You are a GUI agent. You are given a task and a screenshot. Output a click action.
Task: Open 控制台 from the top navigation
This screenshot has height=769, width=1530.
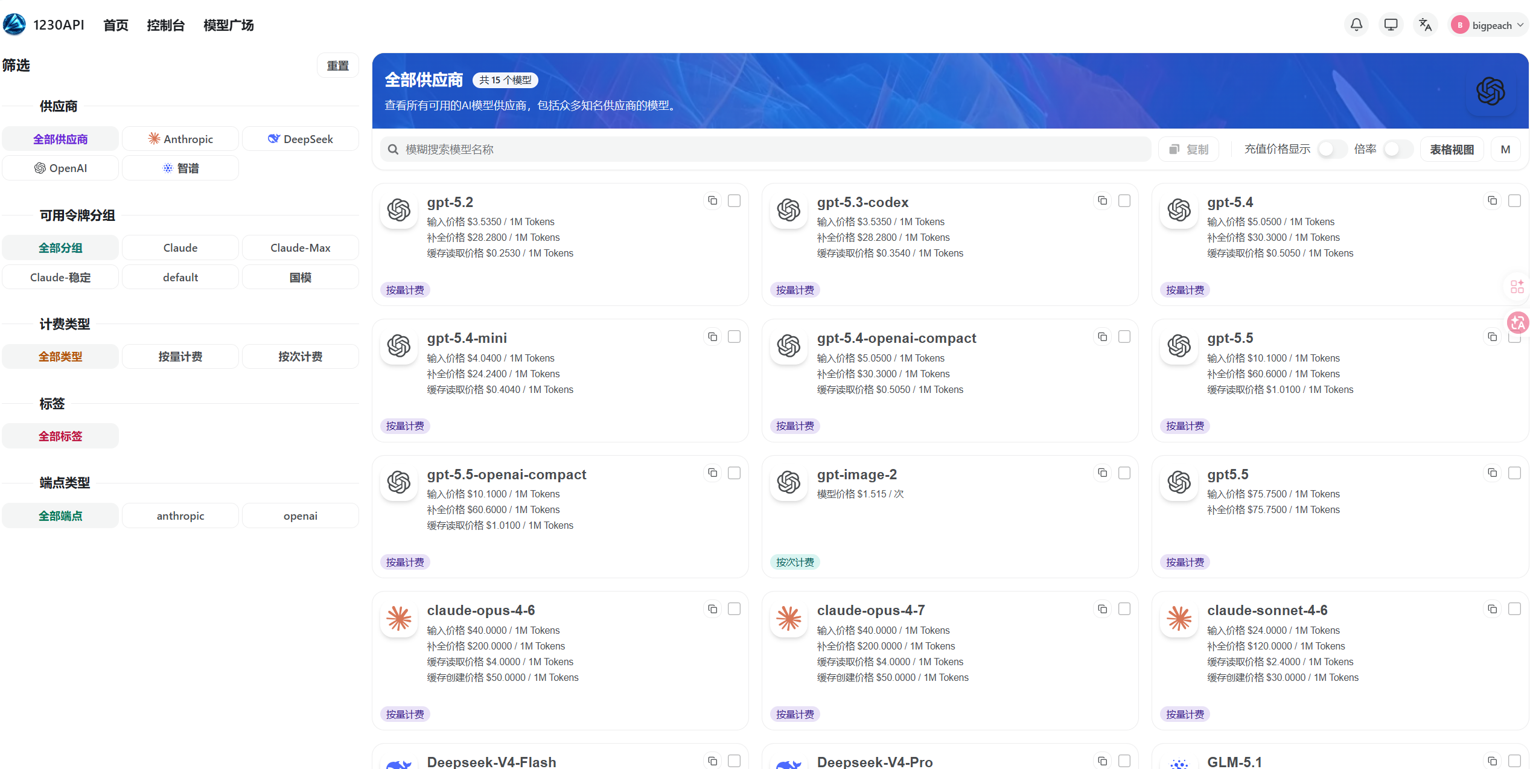click(x=165, y=25)
